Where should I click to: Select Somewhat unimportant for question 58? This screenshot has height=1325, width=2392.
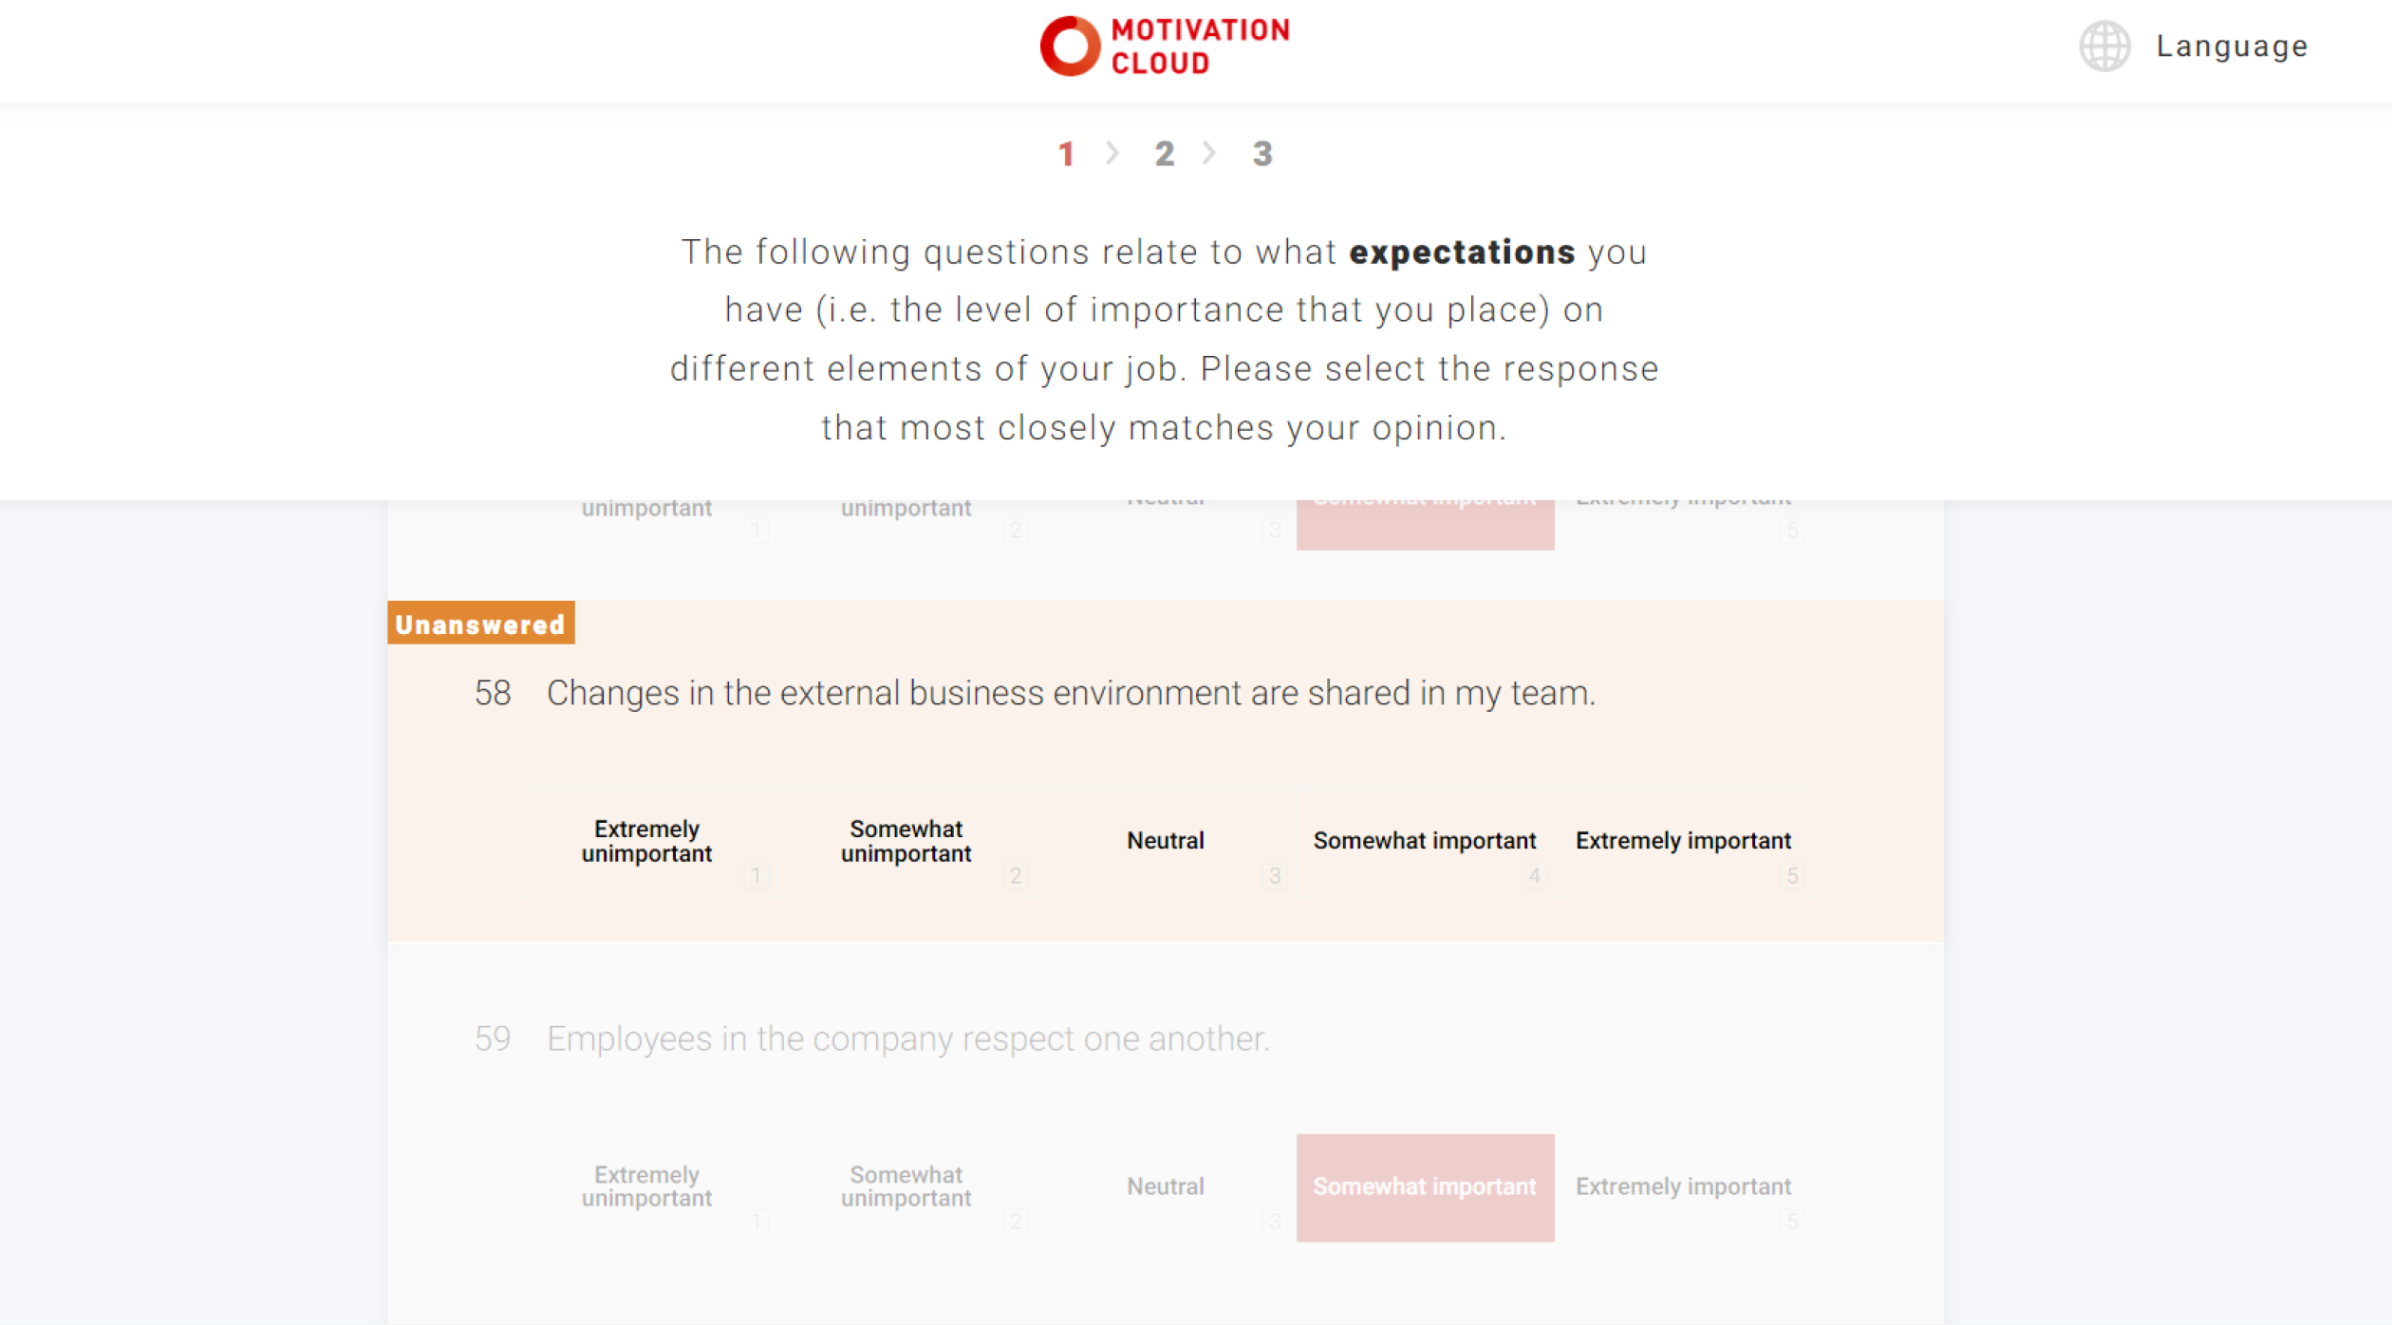906,842
